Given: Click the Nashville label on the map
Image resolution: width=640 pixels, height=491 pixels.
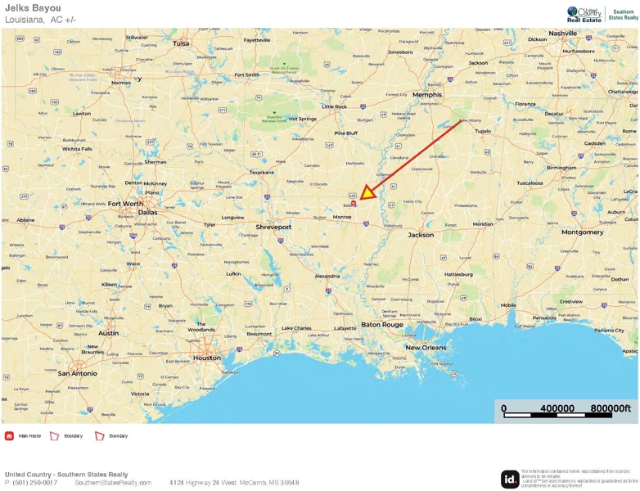Looking at the screenshot, I should [563, 33].
